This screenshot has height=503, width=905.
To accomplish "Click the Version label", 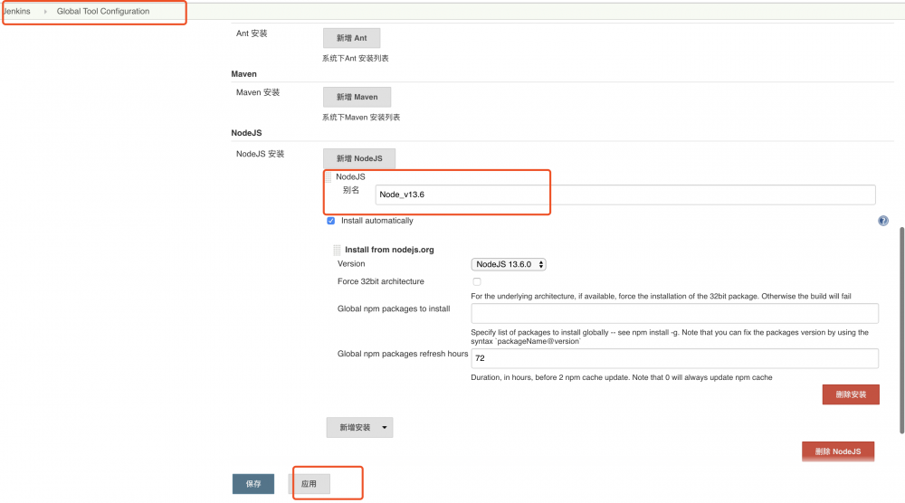I will 351,263.
